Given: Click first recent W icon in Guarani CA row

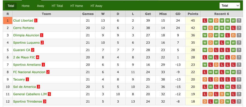Looking at the screenshot, I should pos(205,50).
